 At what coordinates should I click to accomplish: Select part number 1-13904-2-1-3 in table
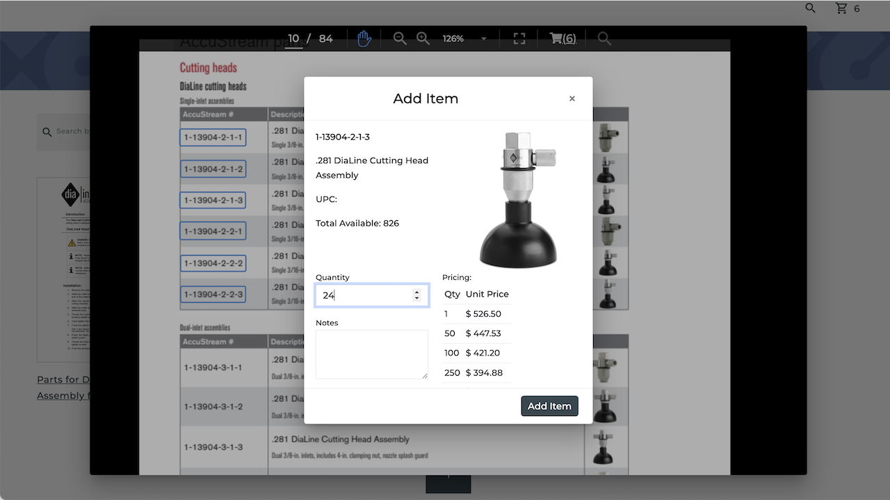[x=213, y=200]
